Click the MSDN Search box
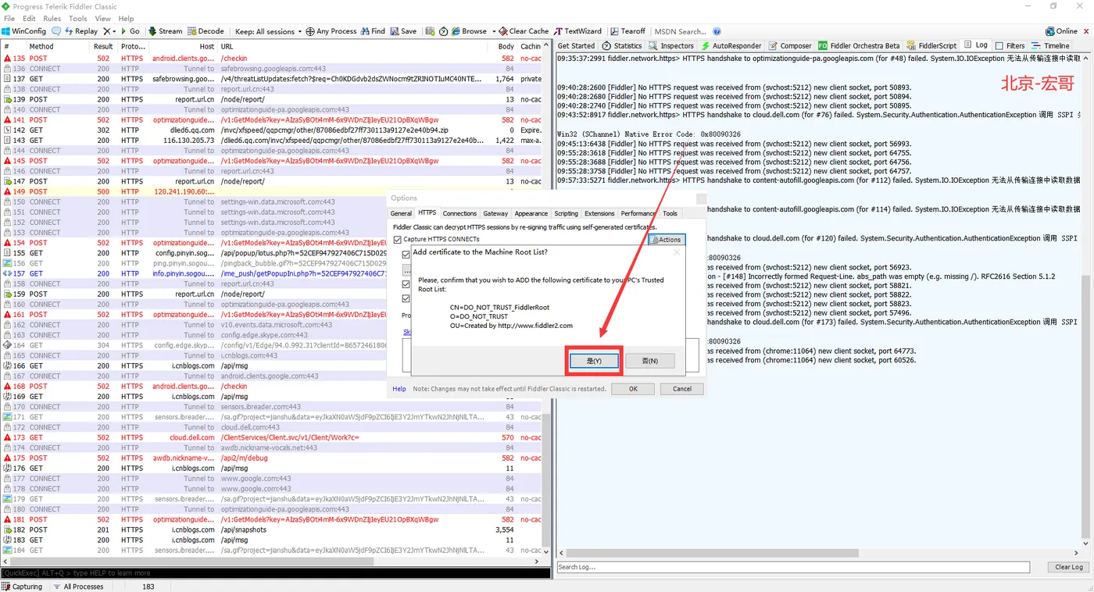Image resolution: width=1094 pixels, height=592 pixels. [680, 31]
